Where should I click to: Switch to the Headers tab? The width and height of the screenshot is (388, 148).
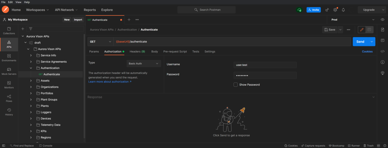(137, 51)
